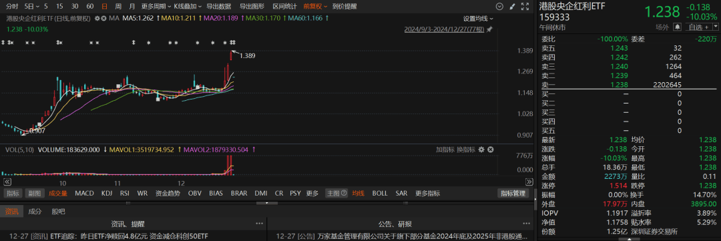Toggle the 指标 indicator button
The width and height of the screenshot is (721, 241).
(13, 193)
